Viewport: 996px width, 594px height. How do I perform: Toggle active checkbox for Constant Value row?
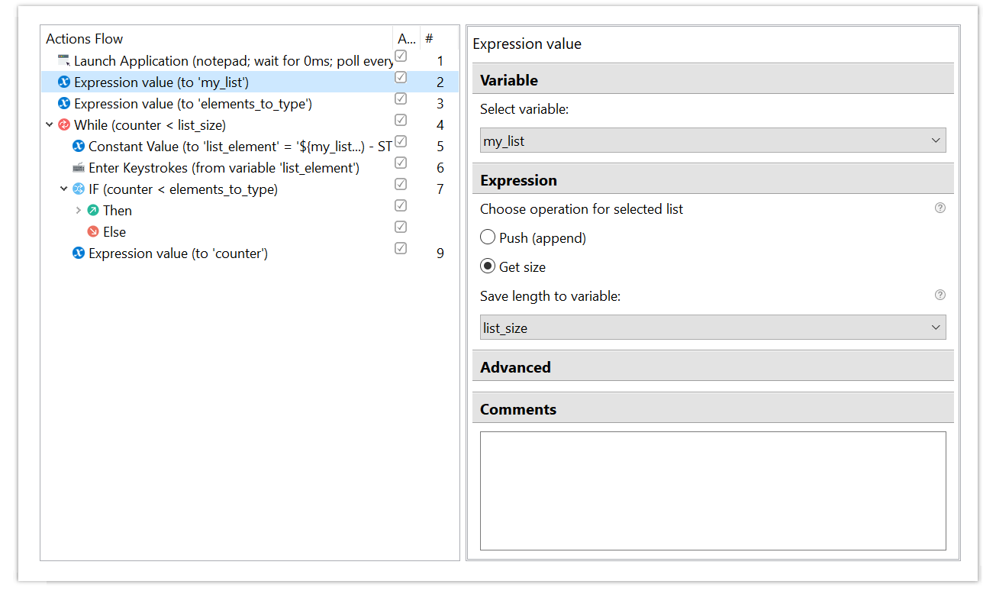tap(401, 141)
